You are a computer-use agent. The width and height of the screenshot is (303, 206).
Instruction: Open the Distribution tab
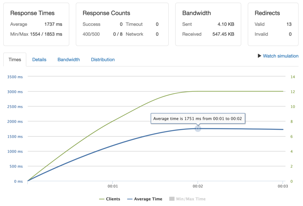[x=103, y=59]
